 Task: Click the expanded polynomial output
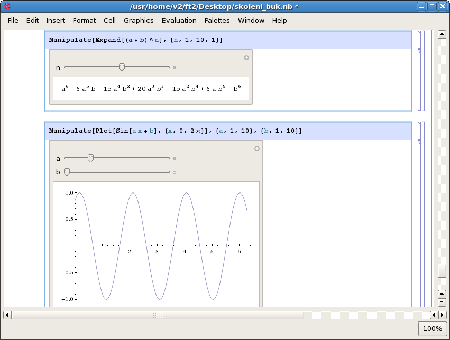click(151, 89)
